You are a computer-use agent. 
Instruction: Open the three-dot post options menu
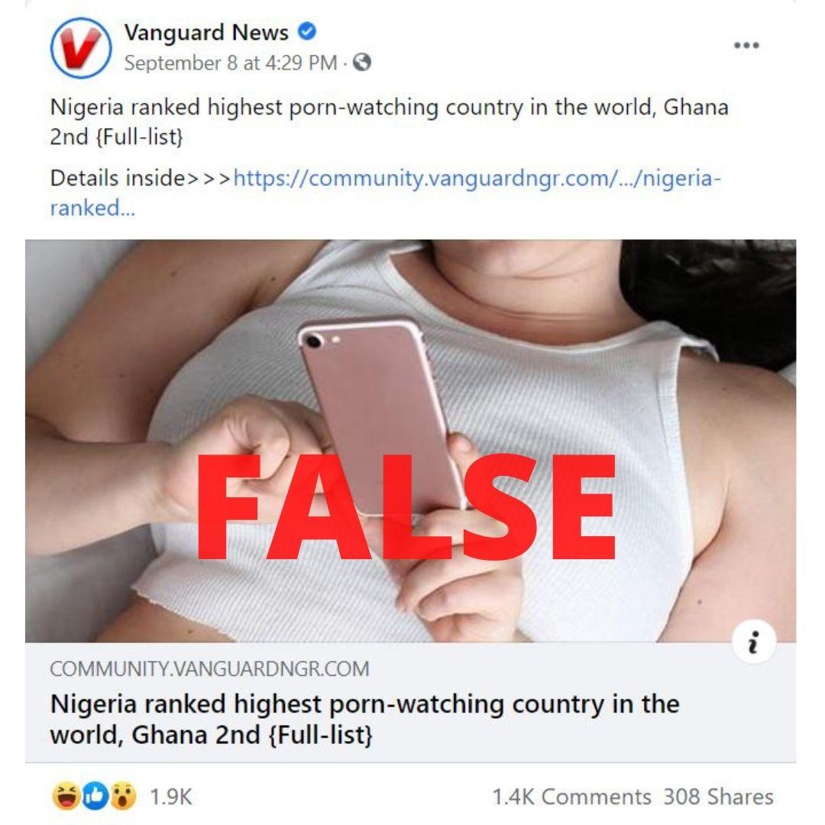pyautogui.click(x=746, y=45)
